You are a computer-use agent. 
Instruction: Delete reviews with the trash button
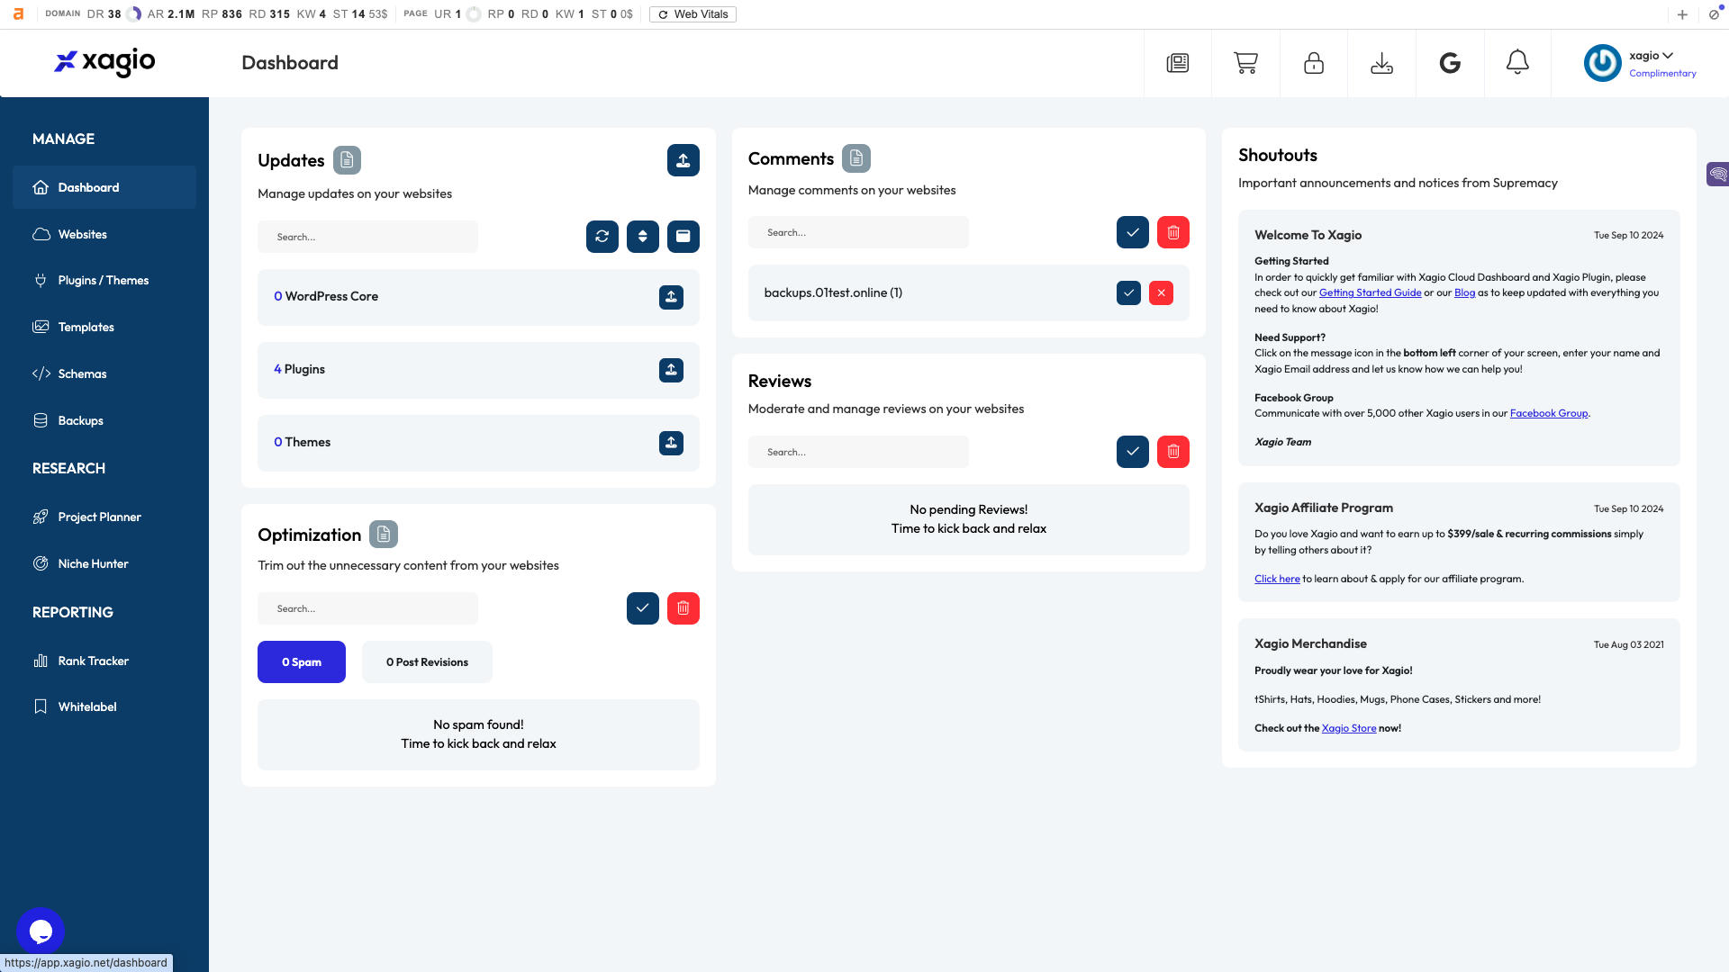[x=1173, y=452]
